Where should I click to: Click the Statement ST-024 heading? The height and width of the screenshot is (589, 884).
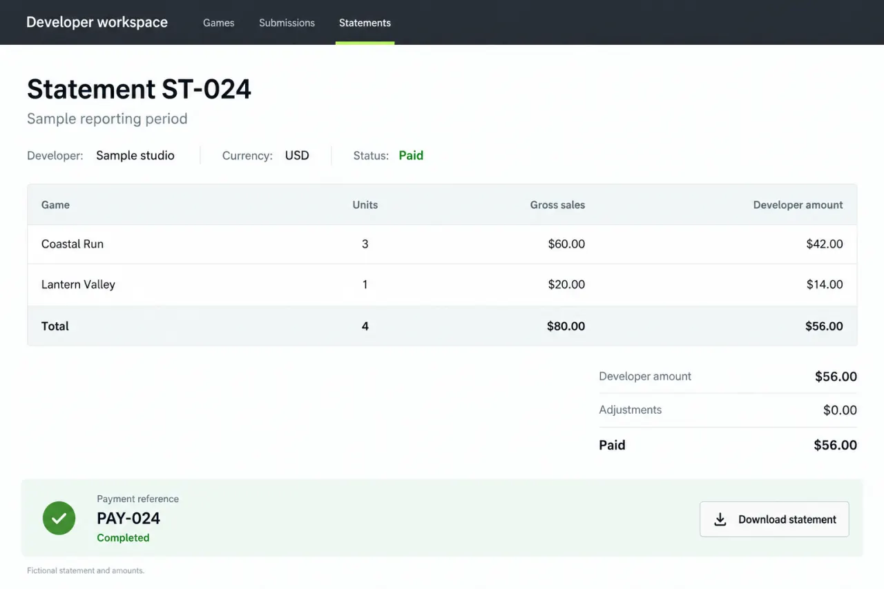(139, 89)
